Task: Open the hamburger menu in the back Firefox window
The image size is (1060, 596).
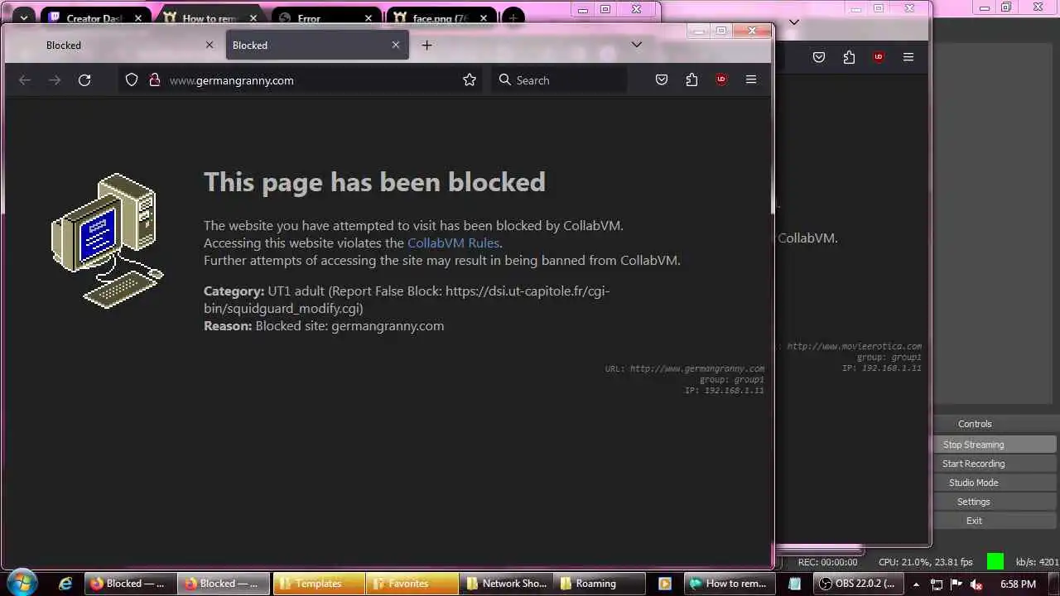Action: tap(908, 57)
